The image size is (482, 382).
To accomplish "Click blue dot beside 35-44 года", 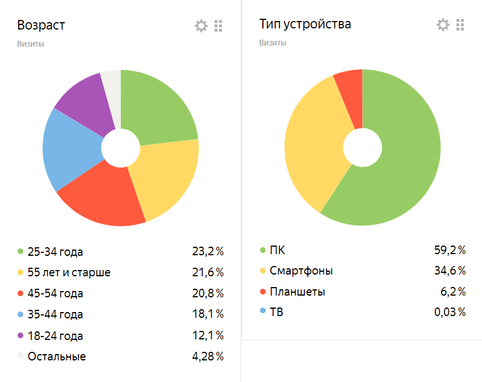I will [21, 314].
